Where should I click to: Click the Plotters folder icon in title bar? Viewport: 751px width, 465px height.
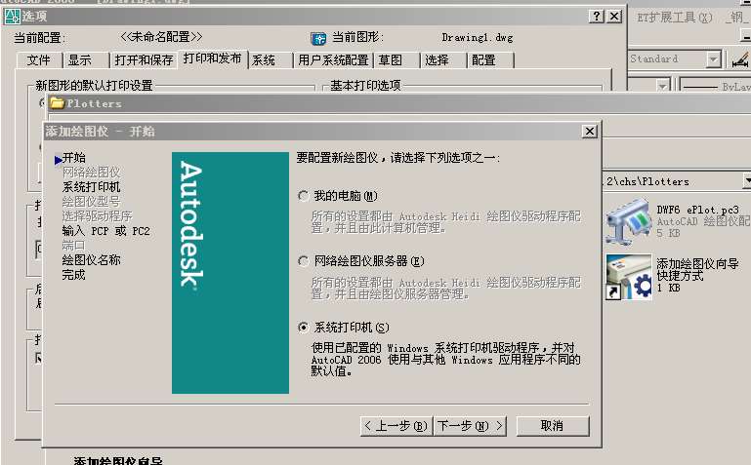click(x=58, y=103)
